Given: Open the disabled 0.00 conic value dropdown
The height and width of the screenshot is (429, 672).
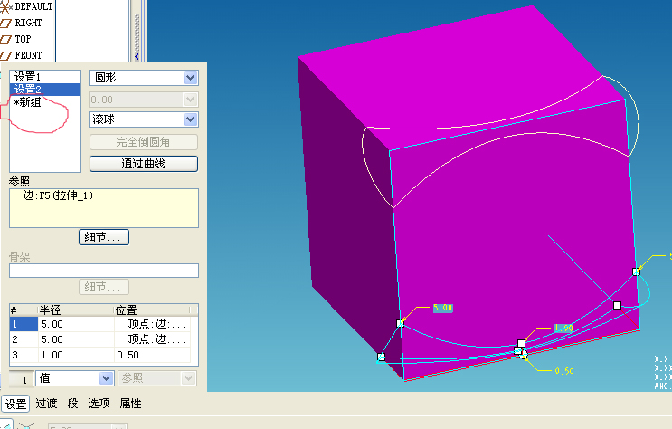Looking at the screenshot, I should point(190,100).
